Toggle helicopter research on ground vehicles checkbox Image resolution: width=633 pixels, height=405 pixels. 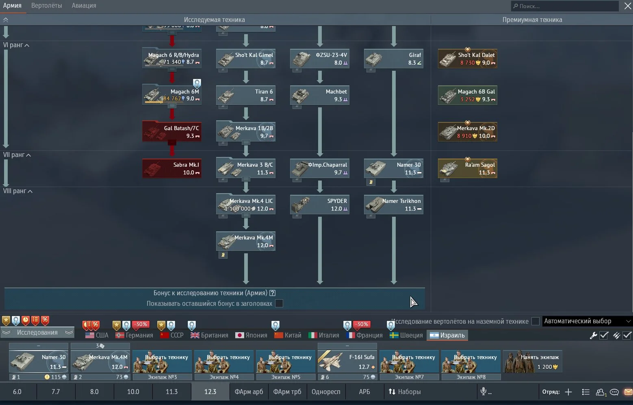pyautogui.click(x=535, y=321)
